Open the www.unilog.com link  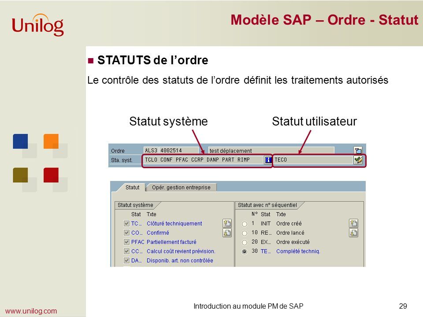tap(31, 311)
